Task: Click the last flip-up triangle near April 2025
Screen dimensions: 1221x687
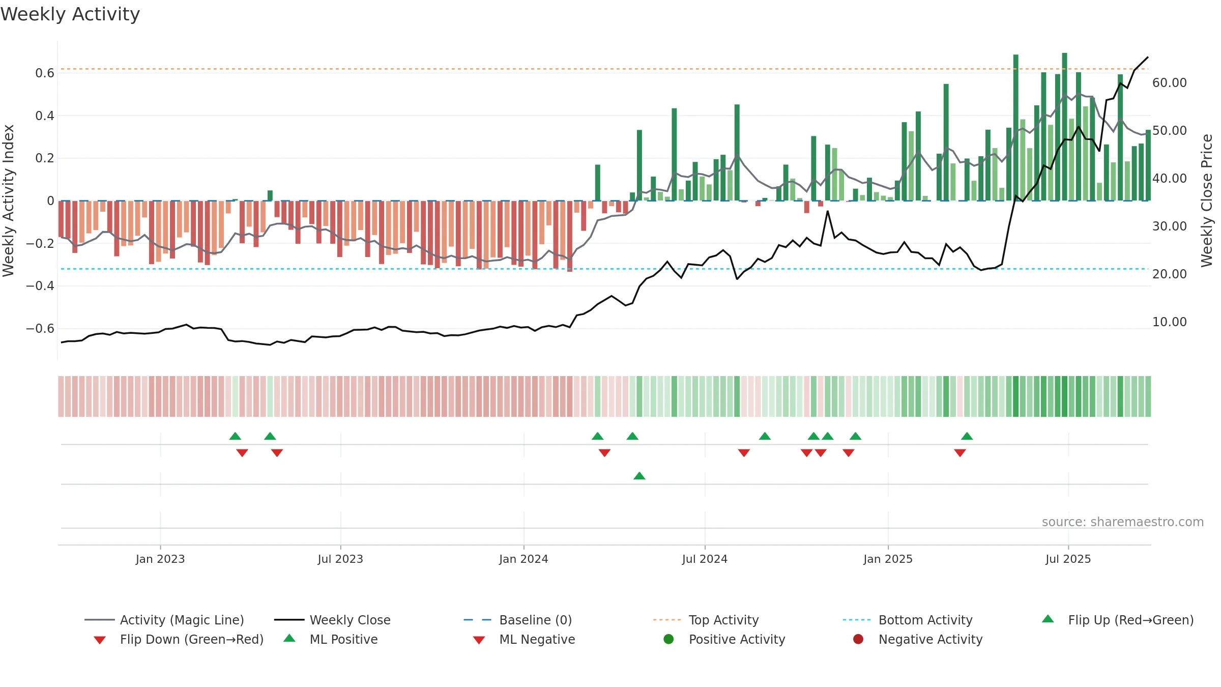Action: pos(967,436)
